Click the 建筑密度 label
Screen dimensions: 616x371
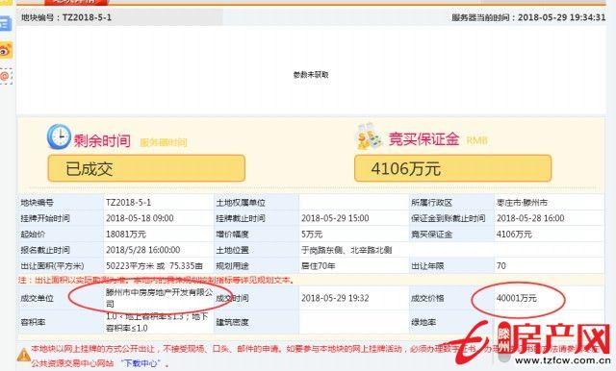tap(232, 322)
